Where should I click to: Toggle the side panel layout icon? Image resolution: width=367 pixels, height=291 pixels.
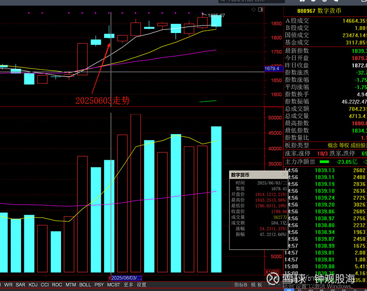[261, 9]
